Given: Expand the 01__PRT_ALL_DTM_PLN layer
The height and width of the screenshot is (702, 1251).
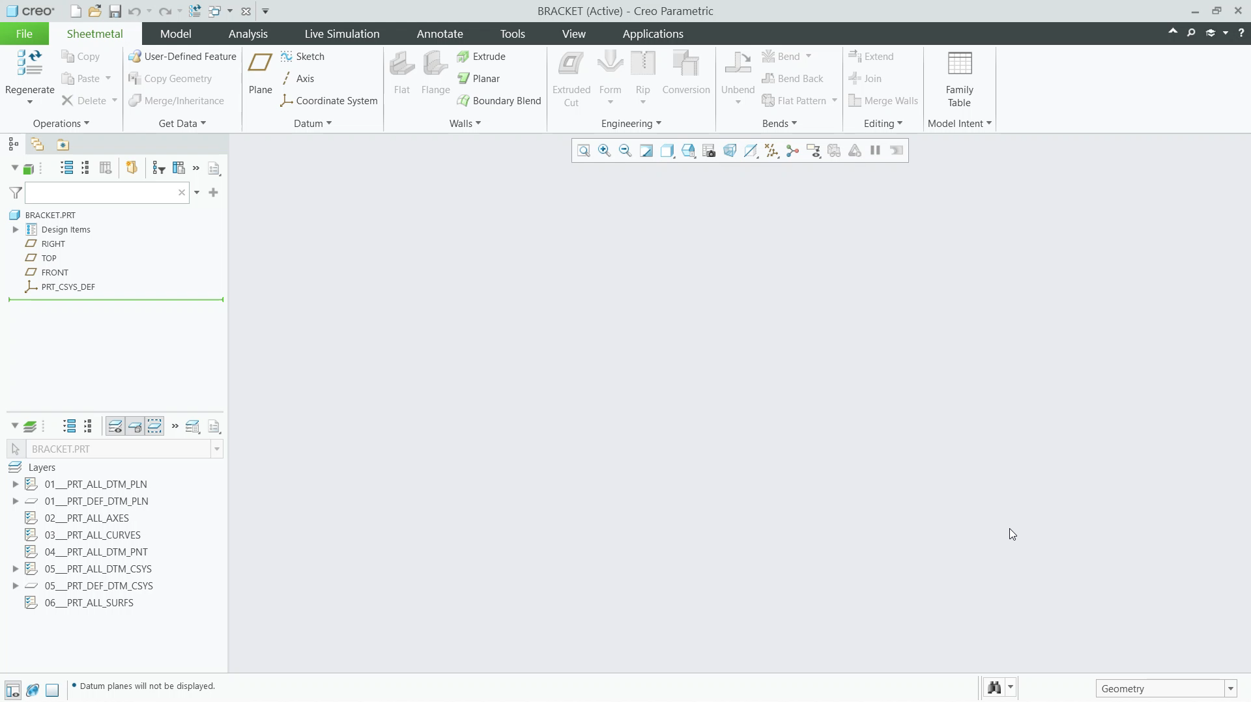Looking at the screenshot, I should pos(16,484).
